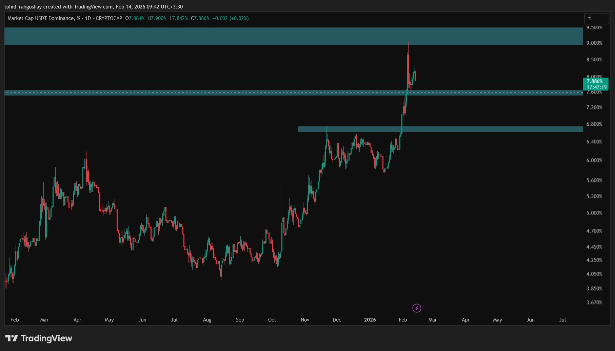Select the percent unit button on price scale

(x=597, y=19)
